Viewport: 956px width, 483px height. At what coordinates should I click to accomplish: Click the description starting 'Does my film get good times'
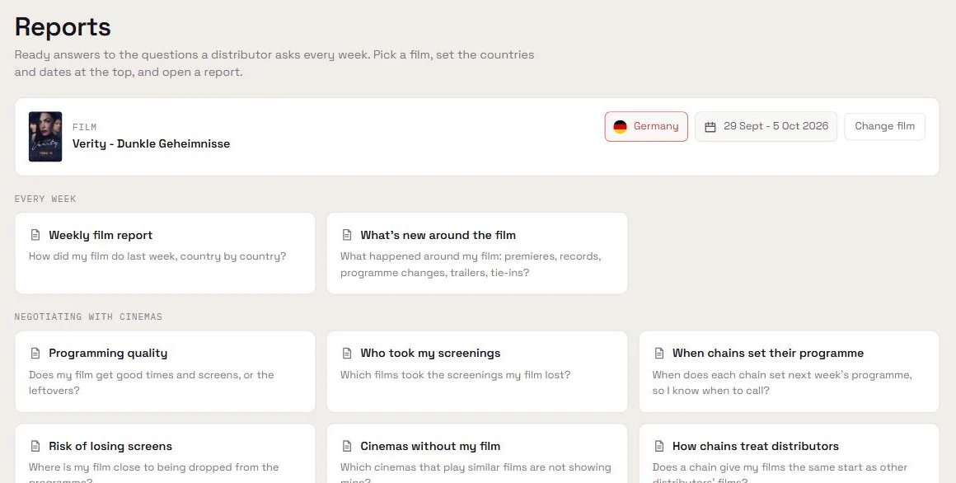[x=151, y=382]
